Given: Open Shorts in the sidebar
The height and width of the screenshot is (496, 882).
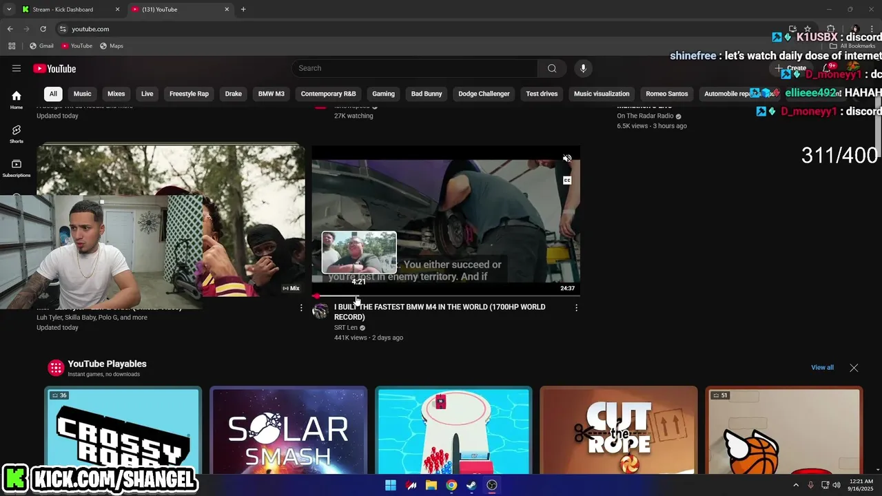Looking at the screenshot, I should (17, 134).
